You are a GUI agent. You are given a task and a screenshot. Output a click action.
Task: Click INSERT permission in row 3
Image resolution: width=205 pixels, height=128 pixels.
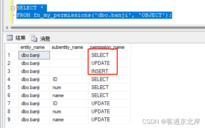(109, 71)
